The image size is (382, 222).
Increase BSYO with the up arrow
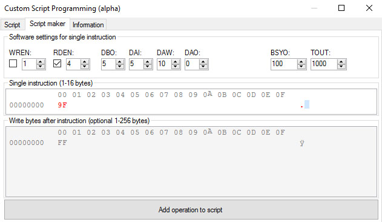click(x=301, y=61)
